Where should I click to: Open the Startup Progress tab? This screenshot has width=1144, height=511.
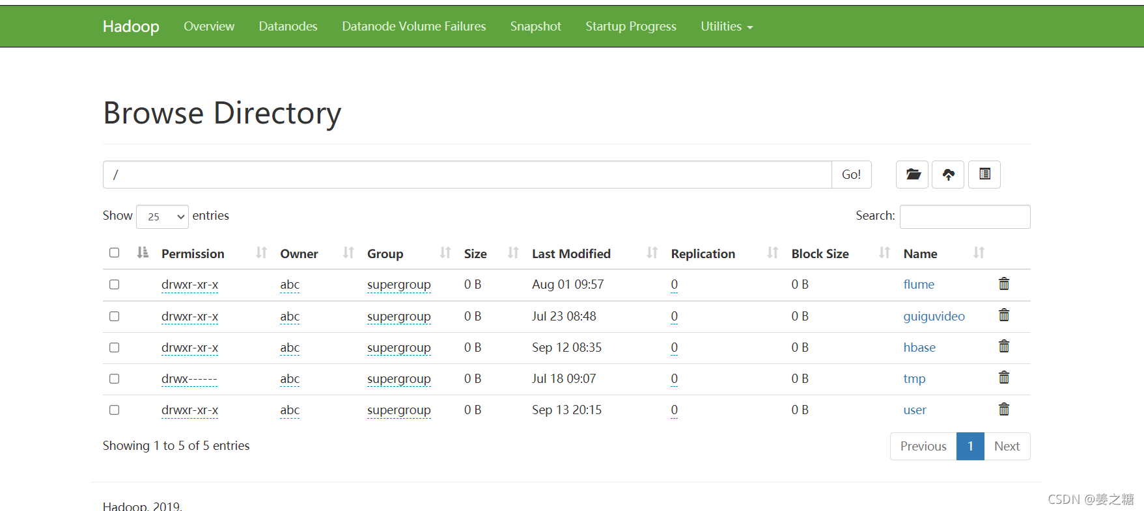[631, 26]
